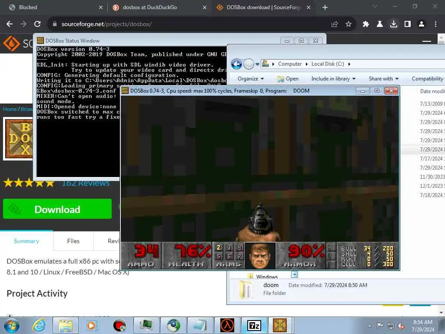The image size is (445, 334).
Task: Minimize the DOSBox Status Window
Action: pyautogui.click(x=287, y=41)
